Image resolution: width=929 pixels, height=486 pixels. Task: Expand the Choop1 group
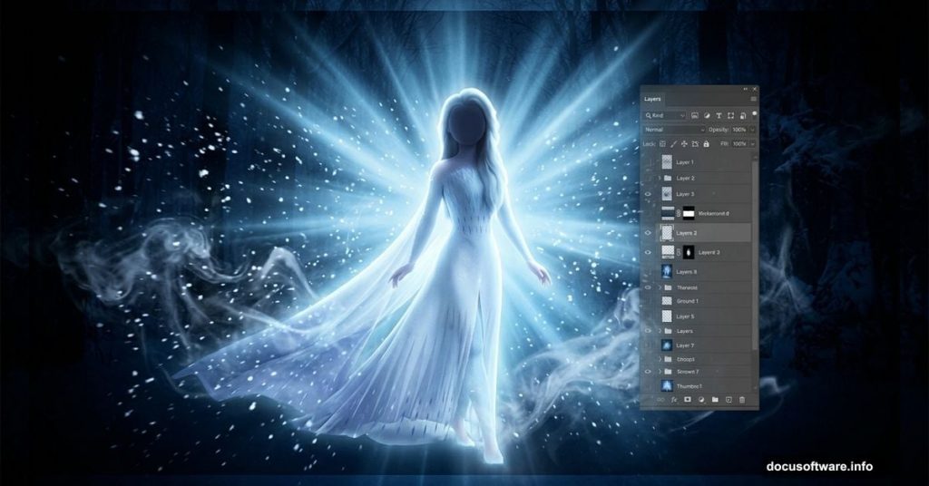pos(660,359)
